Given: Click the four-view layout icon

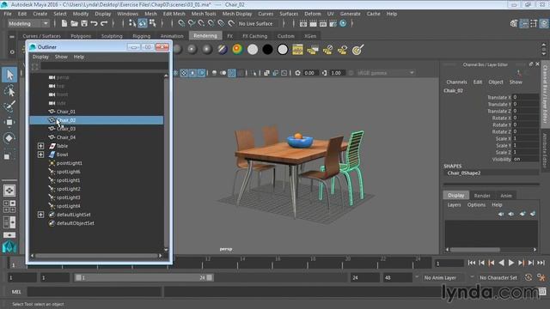Looking at the screenshot, I should pyautogui.click(x=9, y=206).
